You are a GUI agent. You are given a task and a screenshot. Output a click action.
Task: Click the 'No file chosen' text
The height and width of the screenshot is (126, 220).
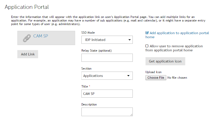pos(177,78)
